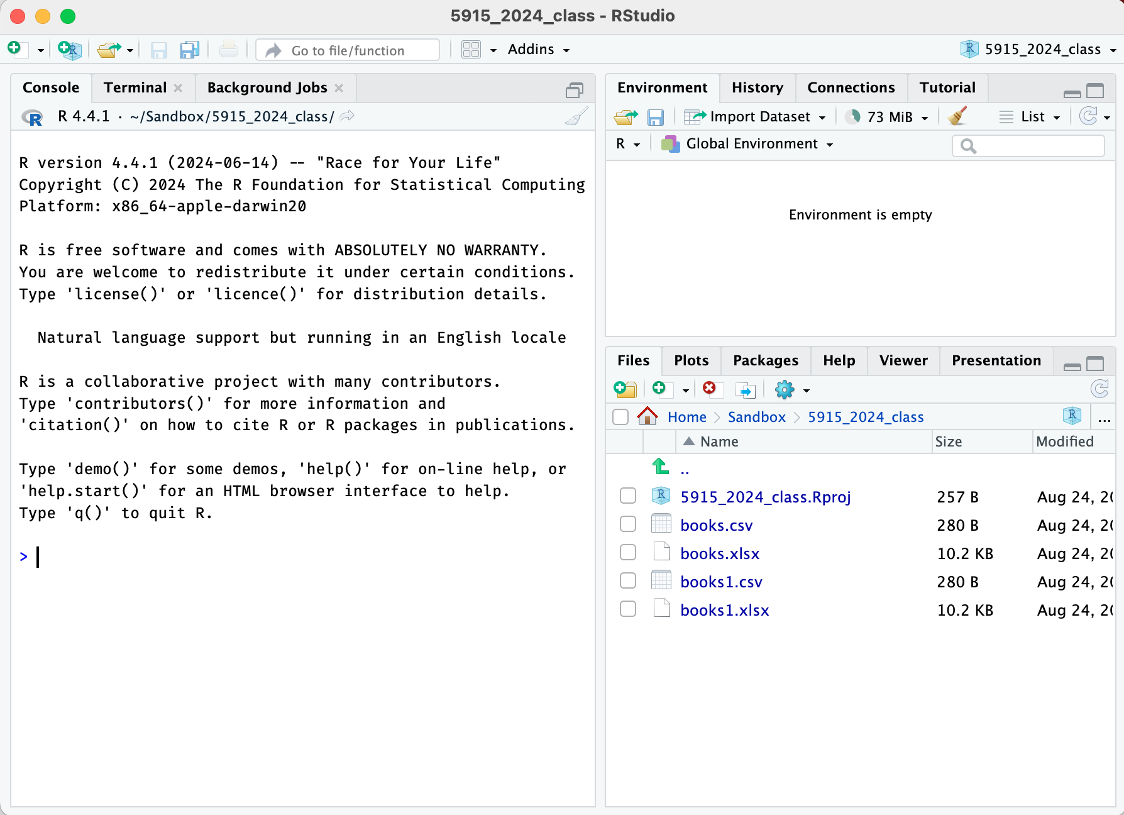The width and height of the screenshot is (1124, 815).
Task: Click the memory usage pie chart icon
Action: tap(852, 117)
